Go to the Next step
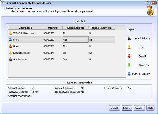158x114 pixels. (127, 108)
